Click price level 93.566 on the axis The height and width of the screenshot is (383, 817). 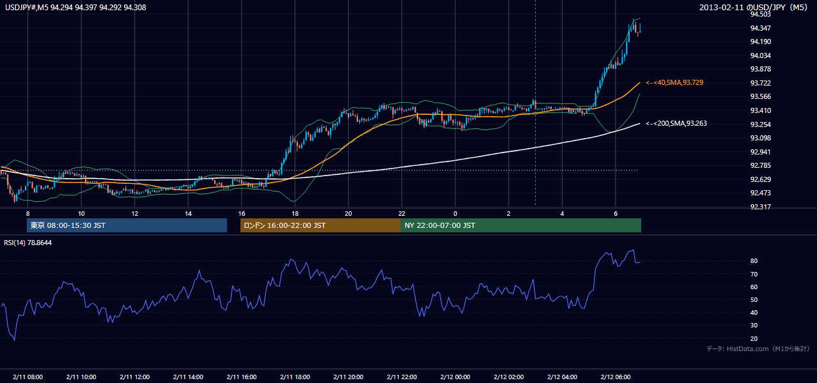coord(761,96)
